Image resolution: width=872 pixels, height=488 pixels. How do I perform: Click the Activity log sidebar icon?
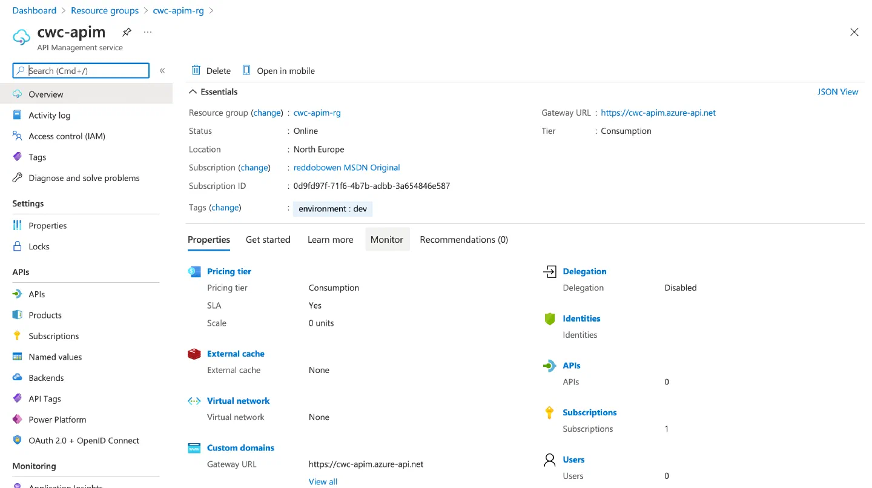[18, 115]
